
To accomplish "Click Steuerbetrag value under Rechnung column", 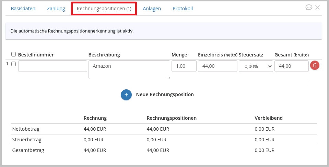I will coord(94,140).
